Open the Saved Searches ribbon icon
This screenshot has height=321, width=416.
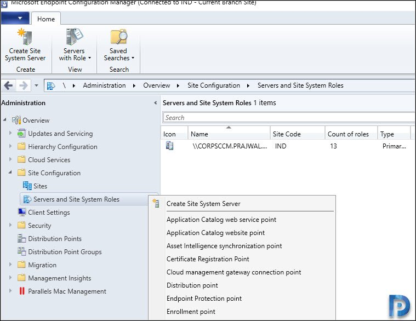tap(118, 37)
